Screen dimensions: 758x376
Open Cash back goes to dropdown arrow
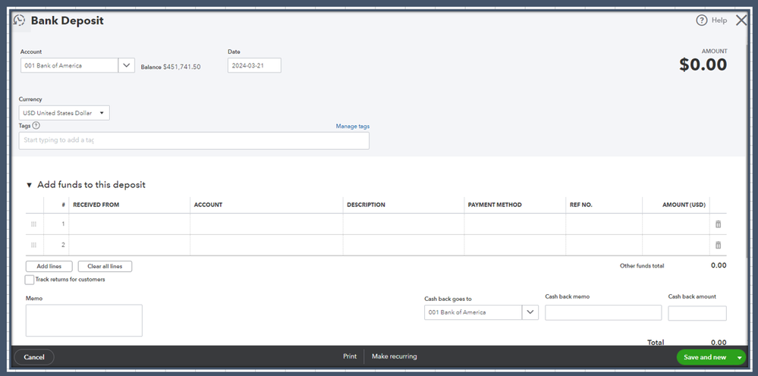click(530, 312)
